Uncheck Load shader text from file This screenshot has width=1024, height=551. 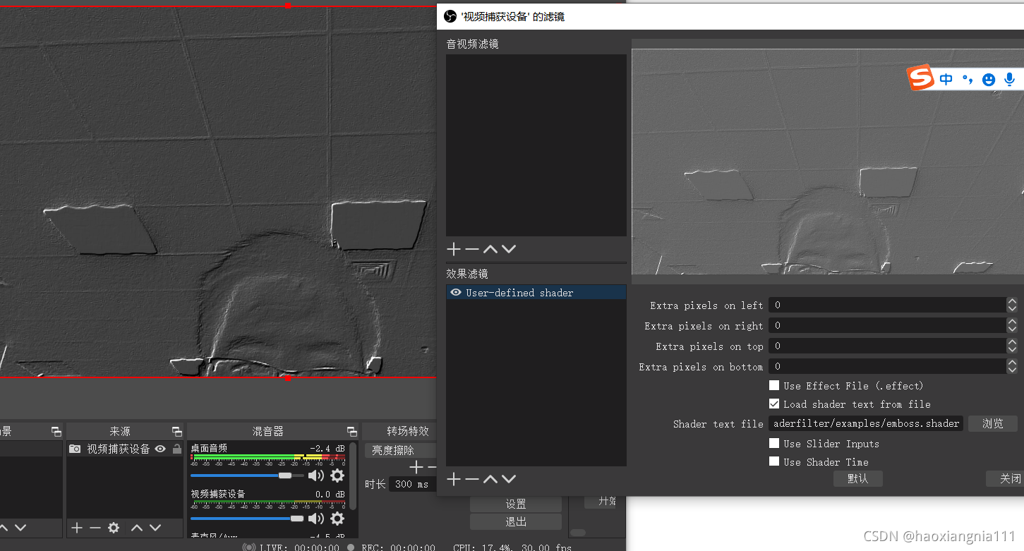click(774, 404)
